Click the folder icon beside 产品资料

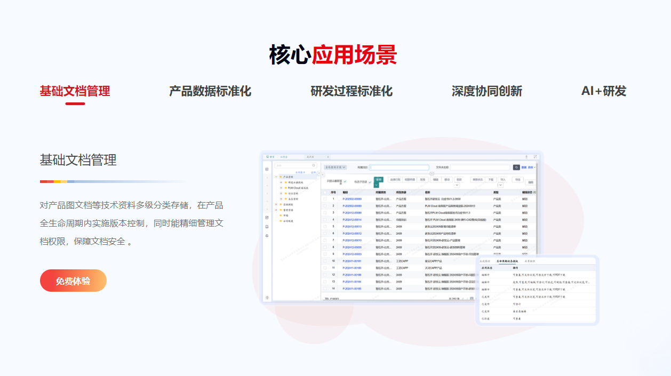click(x=281, y=177)
